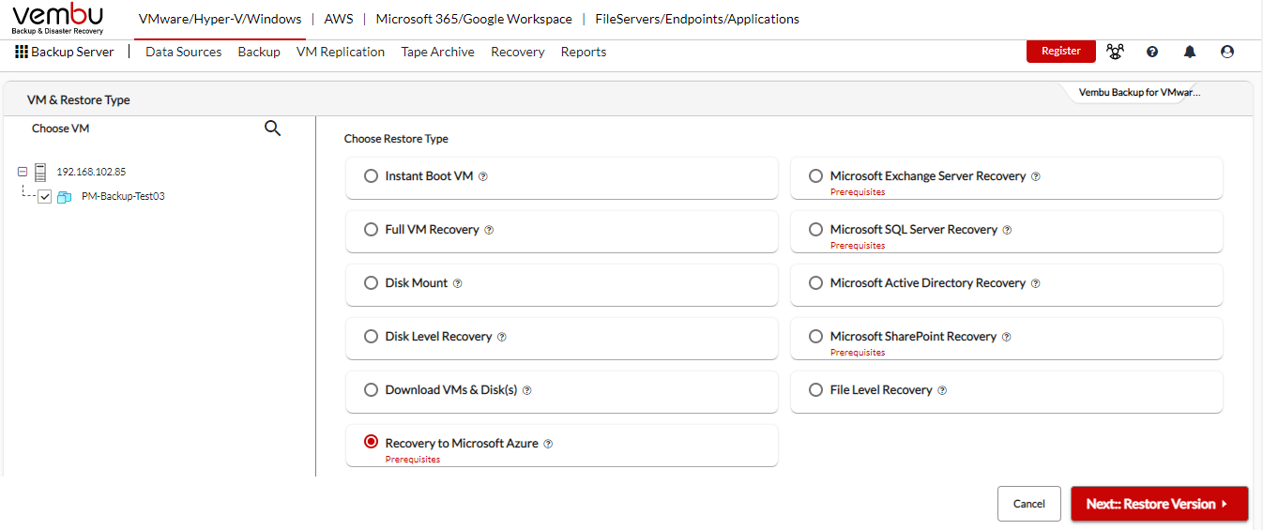Click help icon next to Microsoft Exchange Server Recovery
The image size is (1263, 530).
click(x=1036, y=176)
